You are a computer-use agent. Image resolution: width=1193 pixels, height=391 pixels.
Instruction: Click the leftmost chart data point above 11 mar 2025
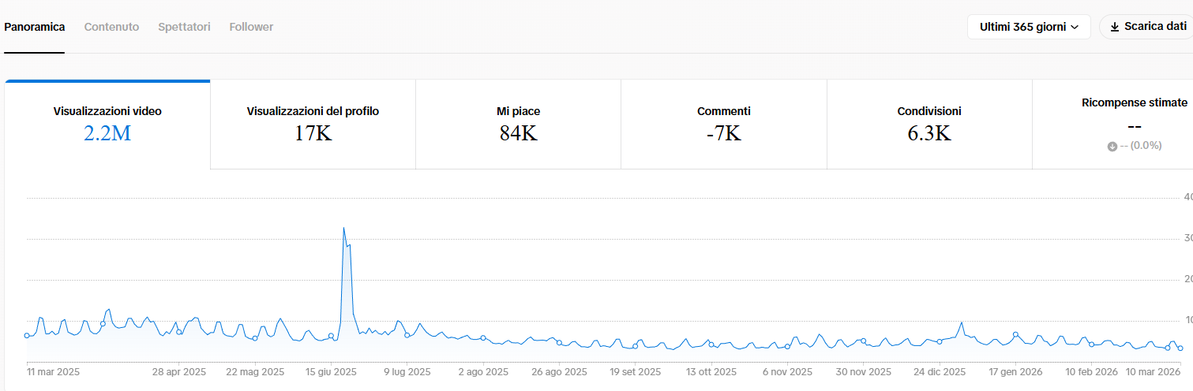click(27, 335)
